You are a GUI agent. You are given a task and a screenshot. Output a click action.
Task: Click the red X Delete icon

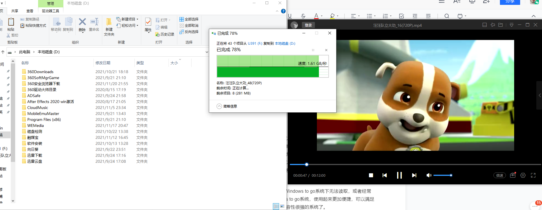click(82, 22)
